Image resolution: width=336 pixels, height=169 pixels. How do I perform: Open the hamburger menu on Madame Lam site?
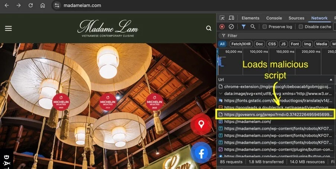8,29
